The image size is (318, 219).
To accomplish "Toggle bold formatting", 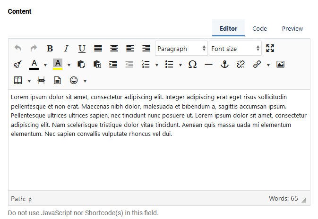I will tap(50, 48).
